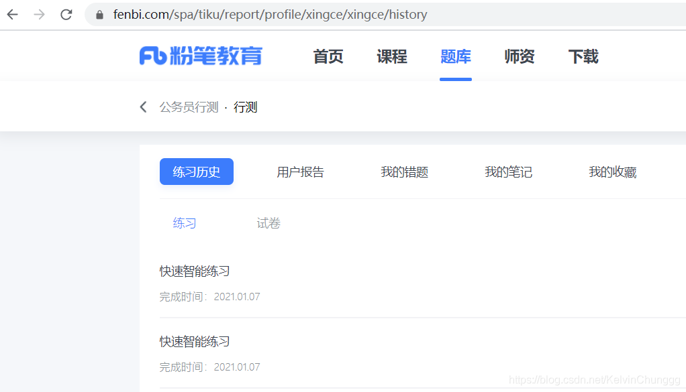Switch to the 用户报告 tab
The height and width of the screenshot is (392, 686).
tap(300, 172)
